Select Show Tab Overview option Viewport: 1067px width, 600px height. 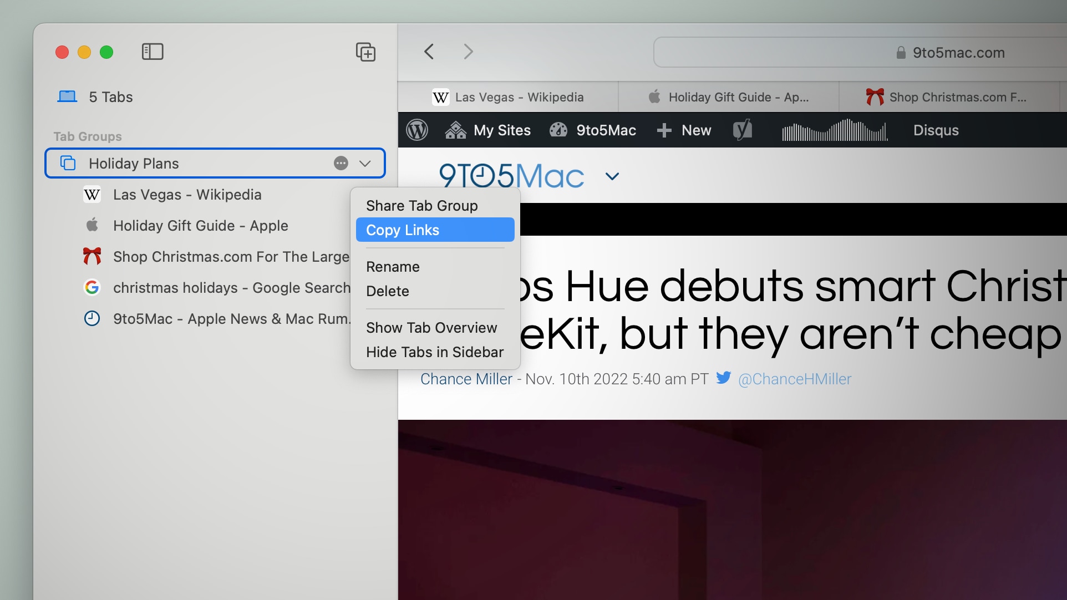pyautogui.click(x=431, y=328)
